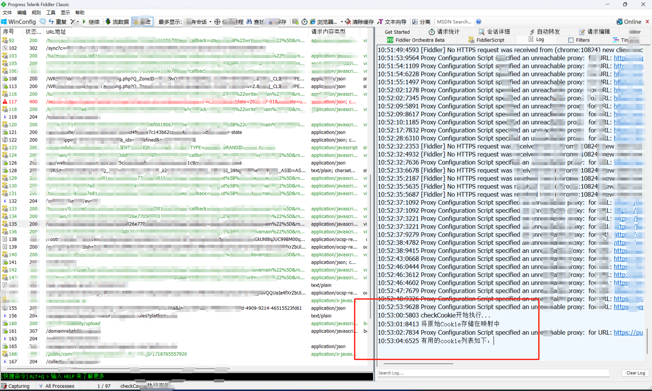Click document icon of session 138

pos(5,239)
